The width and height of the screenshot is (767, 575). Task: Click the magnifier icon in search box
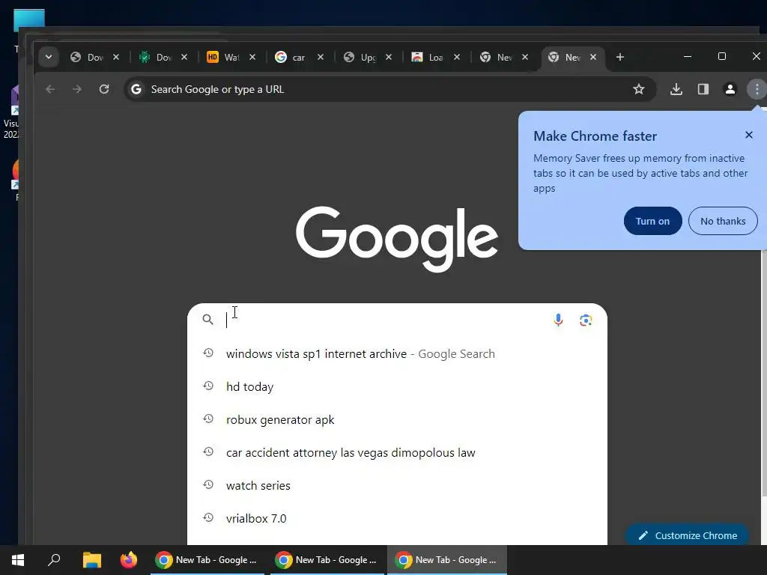[208, 320]
